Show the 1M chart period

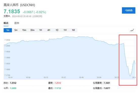click(x=73, y=30)
